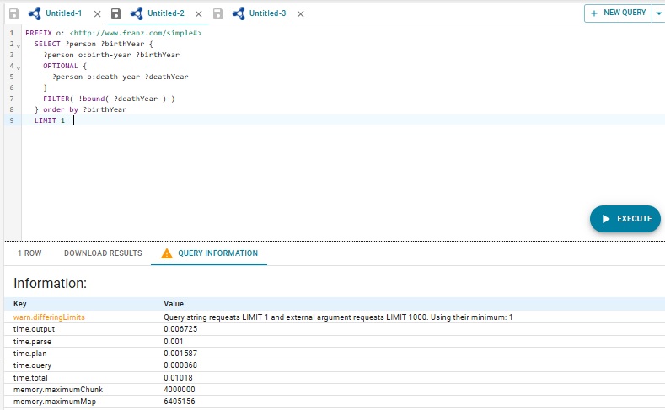The height and width of the screenshot is (410, 665).
Task: Close the Untitled-2 query tab
Action: [x=198, y=14]
